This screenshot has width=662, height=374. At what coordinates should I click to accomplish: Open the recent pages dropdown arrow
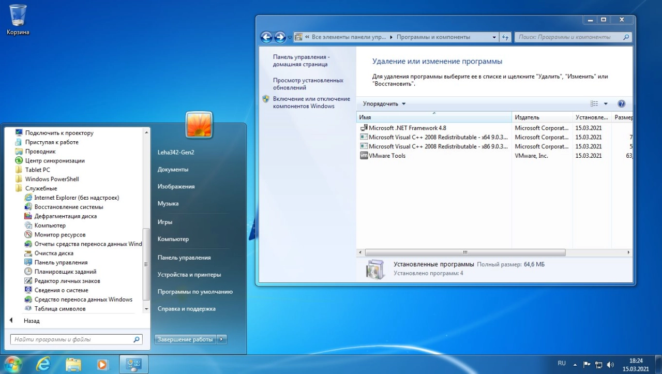(x=290, y=37)
